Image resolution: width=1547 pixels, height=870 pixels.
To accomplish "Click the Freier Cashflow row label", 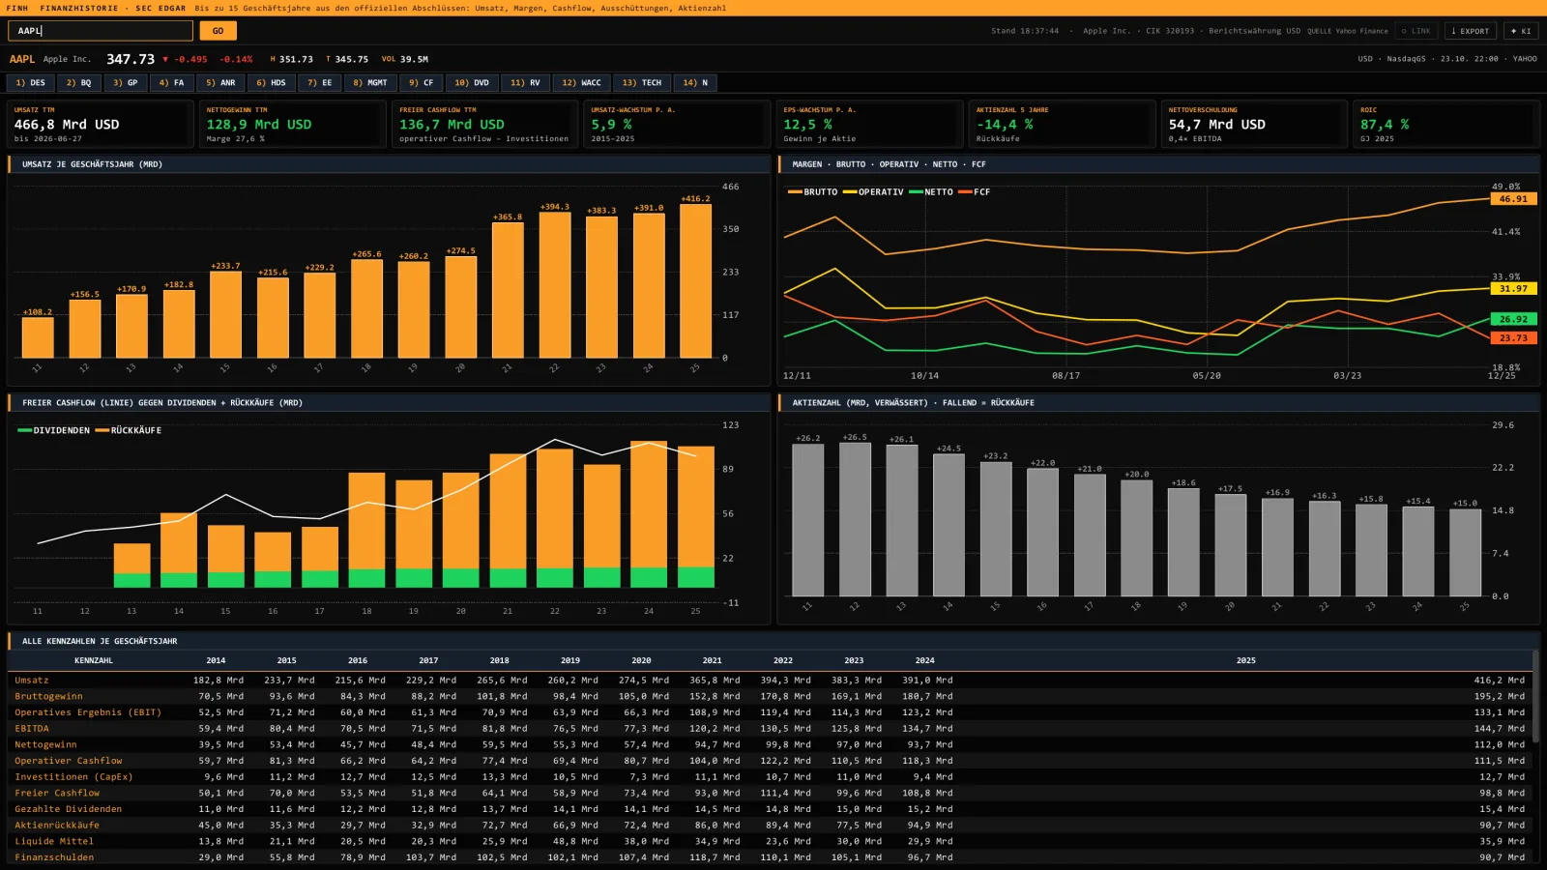I will click(x=57, y=794).
